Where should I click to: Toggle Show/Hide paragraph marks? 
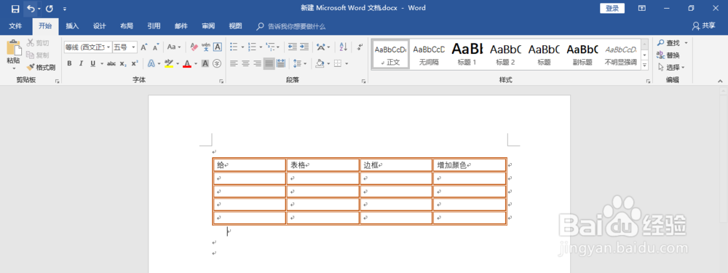[x=360, y=47]
